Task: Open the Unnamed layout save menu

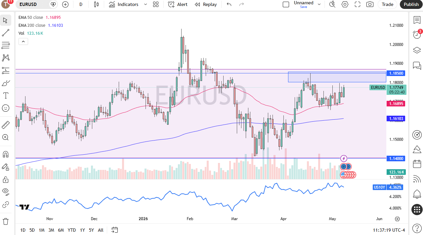Action: 303,4
